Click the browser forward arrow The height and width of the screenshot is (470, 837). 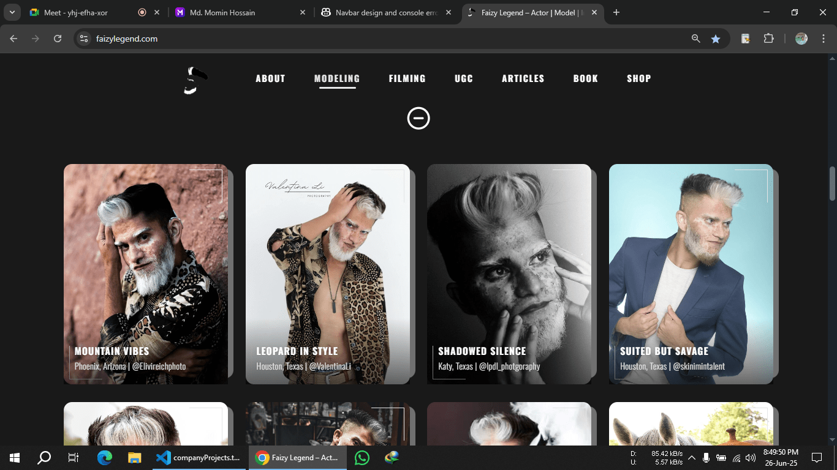36,39
